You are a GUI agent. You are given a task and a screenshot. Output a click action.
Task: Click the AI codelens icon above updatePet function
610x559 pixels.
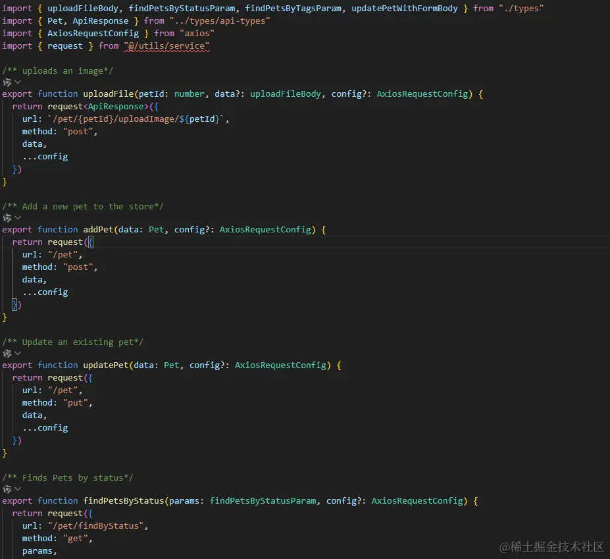pyautogui.click(x=7, y=354)
